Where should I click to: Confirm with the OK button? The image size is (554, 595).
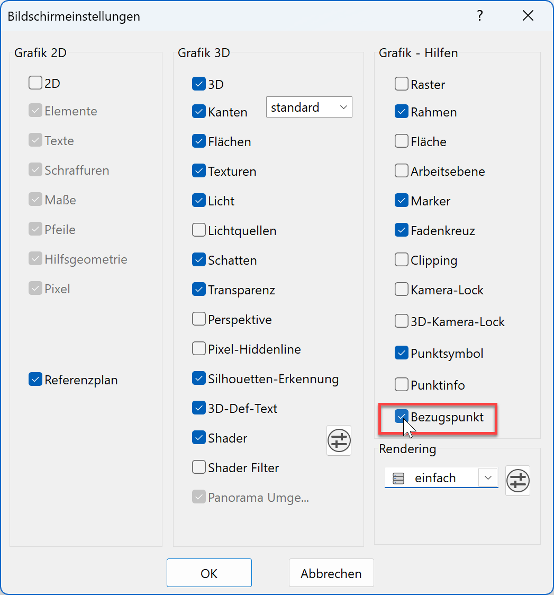click(209, 573)
